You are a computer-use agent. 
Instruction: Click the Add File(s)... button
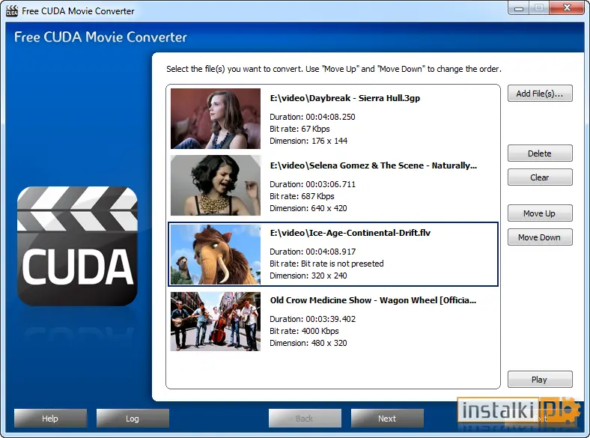(540, 94)
